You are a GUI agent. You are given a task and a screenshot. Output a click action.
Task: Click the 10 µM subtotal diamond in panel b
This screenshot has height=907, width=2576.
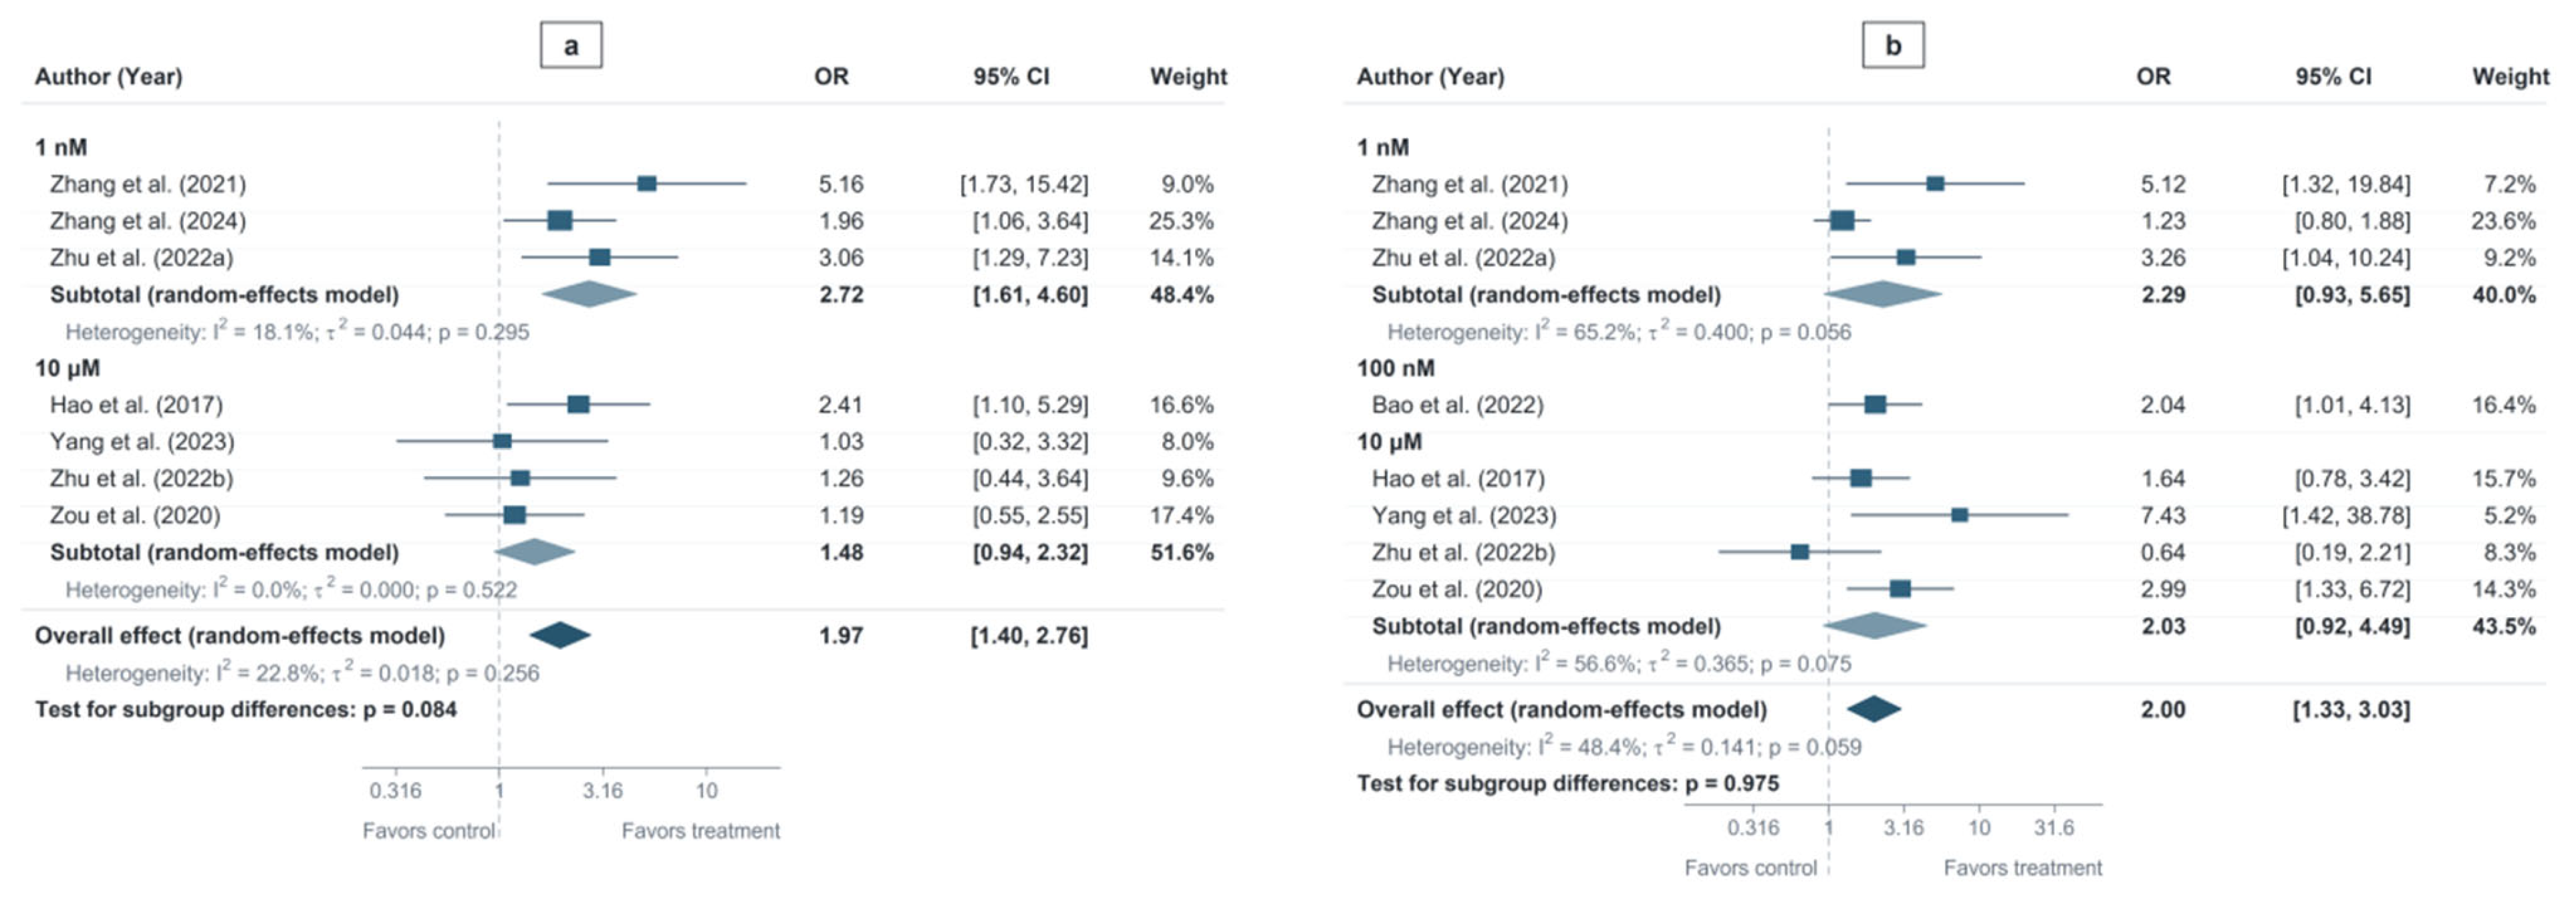tap(1874, 626)
